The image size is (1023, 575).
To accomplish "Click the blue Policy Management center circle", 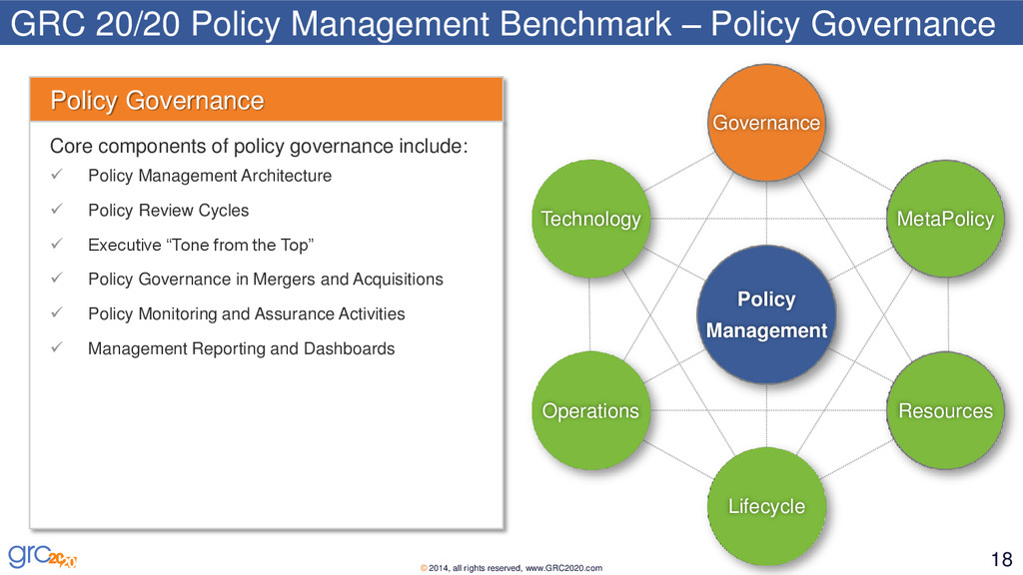I will tap(766, 314).
